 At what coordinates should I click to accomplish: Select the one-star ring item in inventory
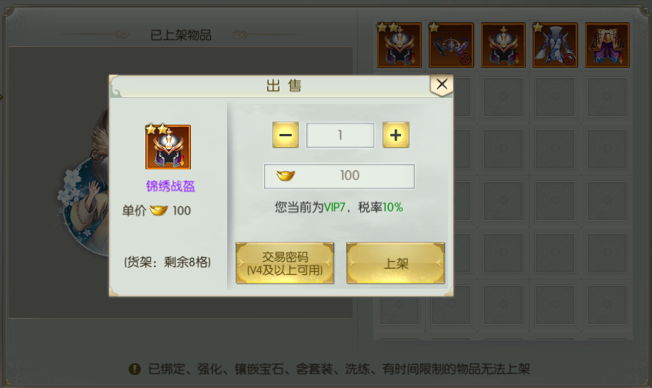pyautogui.click(x=451, y=45)
